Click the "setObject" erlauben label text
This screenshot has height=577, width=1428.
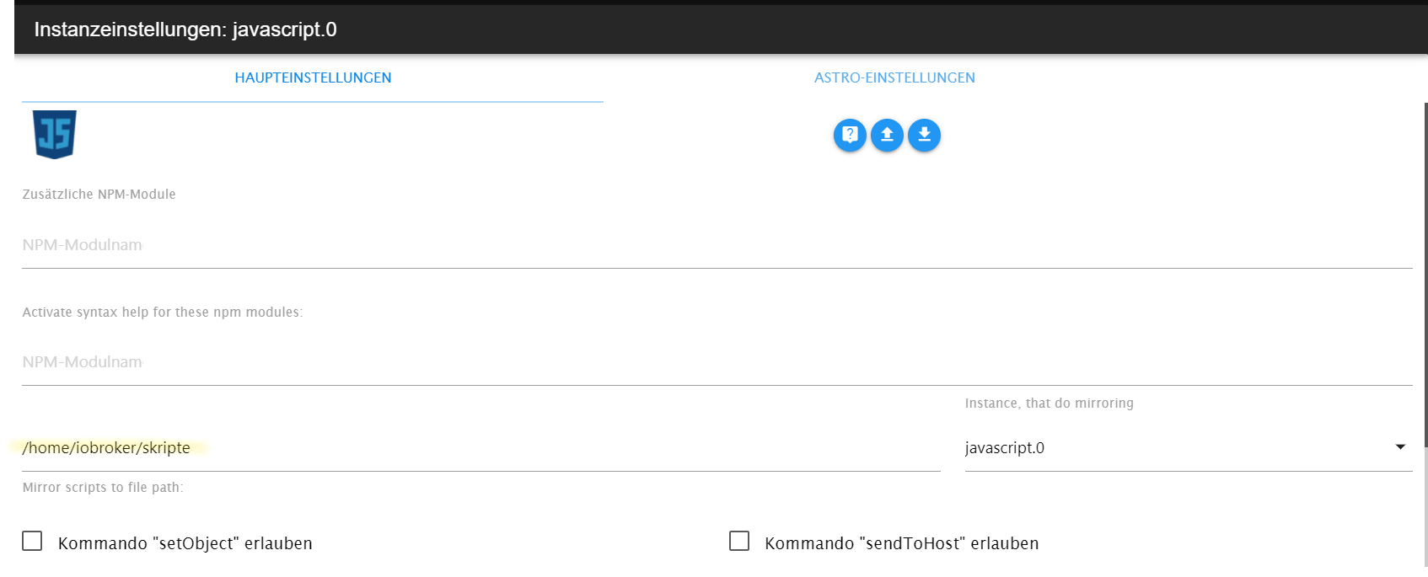(185, 543)
